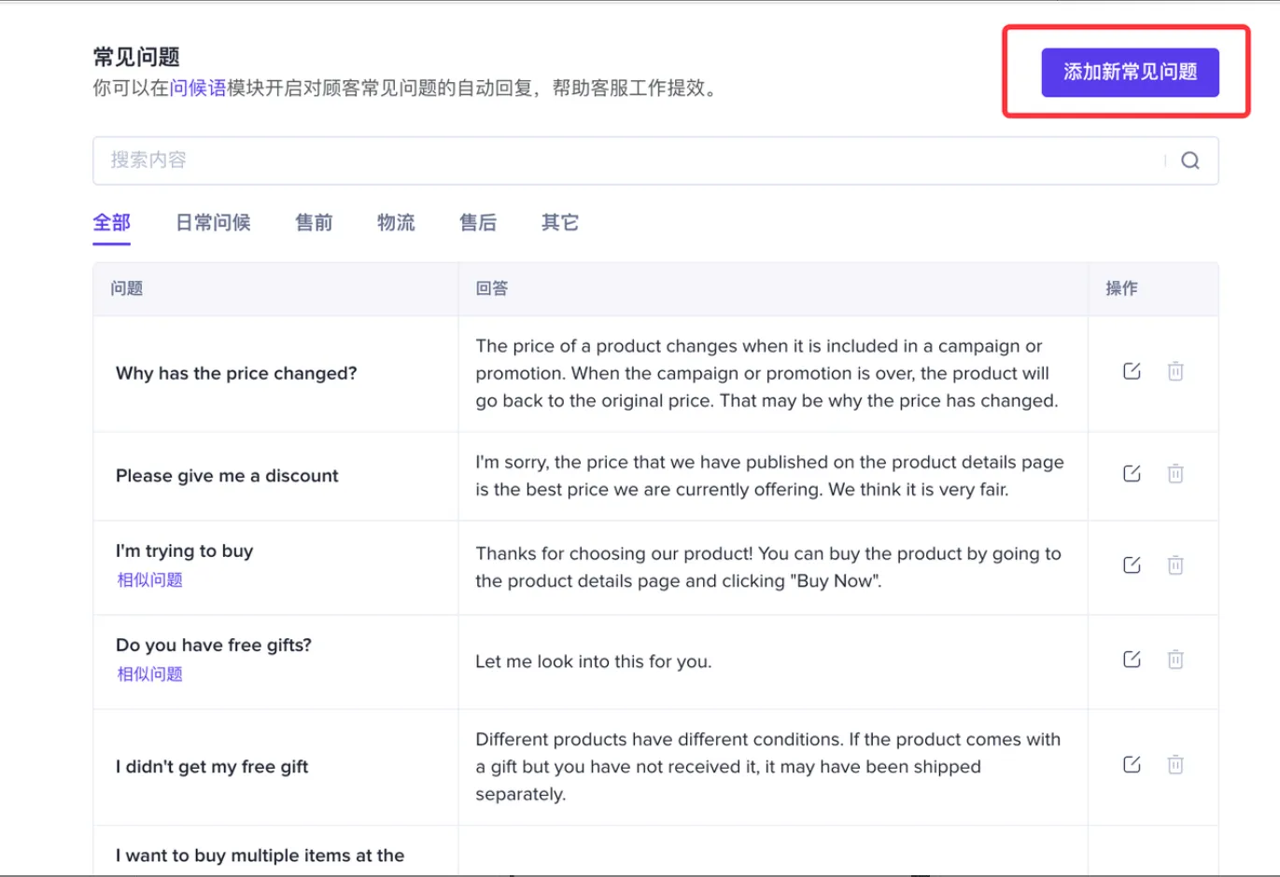Edit the 'Why has the price changed?' entry
The image size is (1280, 877).
pos(1132,371)
